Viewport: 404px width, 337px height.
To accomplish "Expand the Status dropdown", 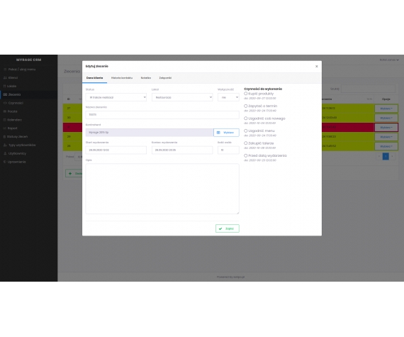I will pos(116,97).
